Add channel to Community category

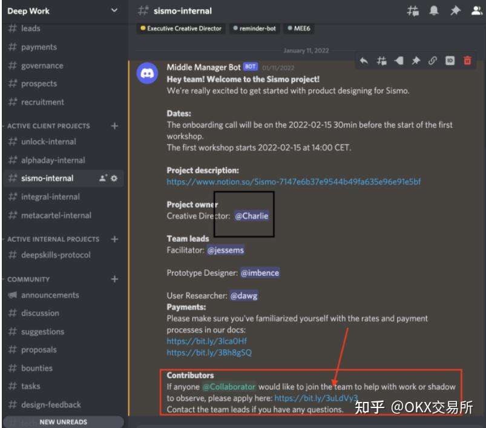point(114,279)
